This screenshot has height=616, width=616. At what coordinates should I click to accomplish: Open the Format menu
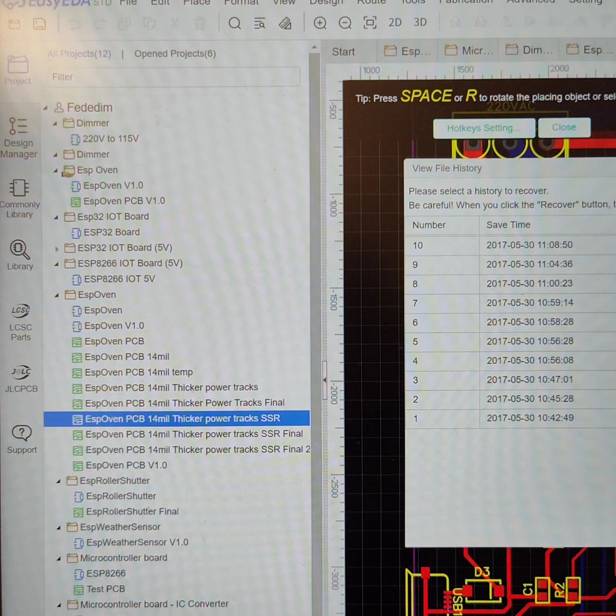click(x=241, y=3)
